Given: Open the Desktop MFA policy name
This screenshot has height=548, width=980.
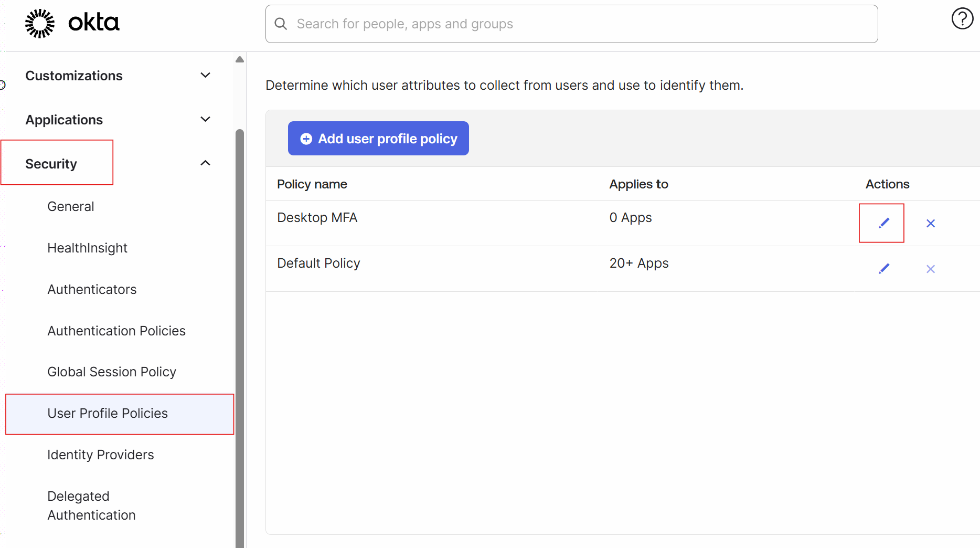Looking at the screenshot, I should click(317, 217).
